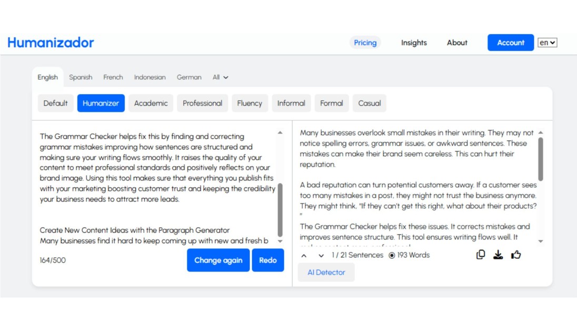Select the Words radio button
Viewport: 577px width, 324px height.
pyautogui.click(x=392, y=255)
